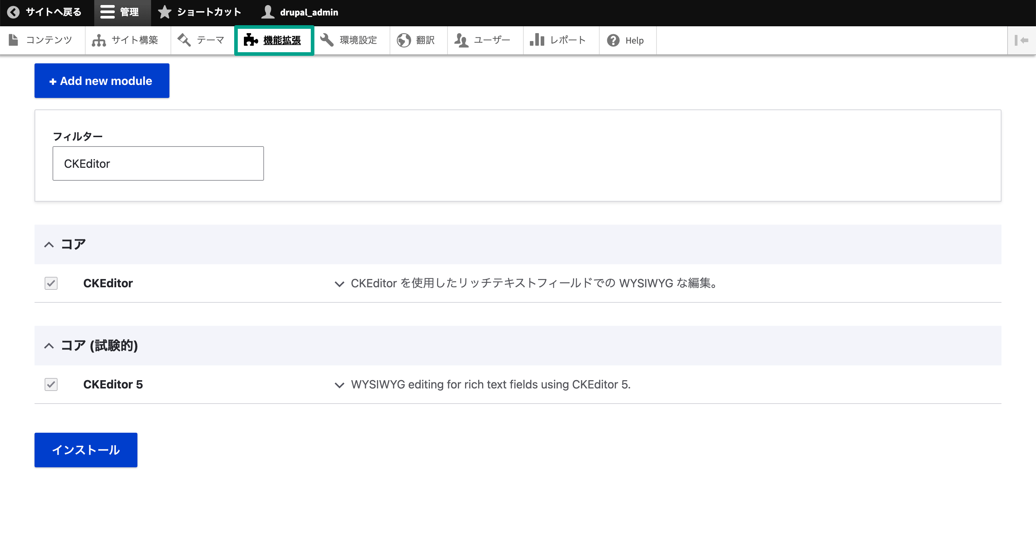
Task: Expand the CKEditor description details chevron
Action: click(x=340, y=284)
